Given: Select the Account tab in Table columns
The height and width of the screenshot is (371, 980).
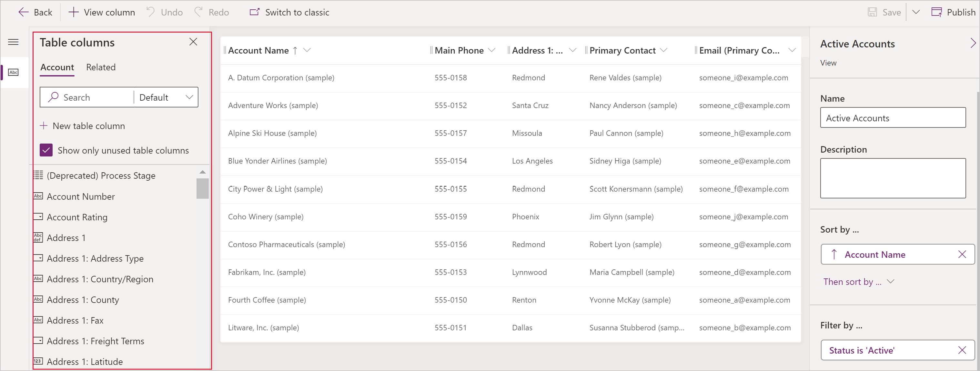Looking at the screenshot, I should click(56, 67).
